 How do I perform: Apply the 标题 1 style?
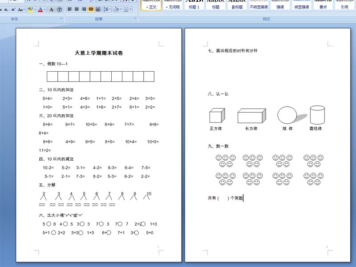pyautogui.click(x=194, y=5)
